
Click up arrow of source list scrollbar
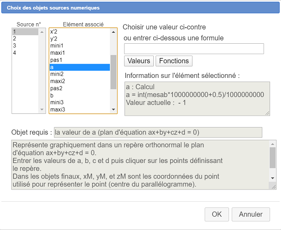point(42,32)
